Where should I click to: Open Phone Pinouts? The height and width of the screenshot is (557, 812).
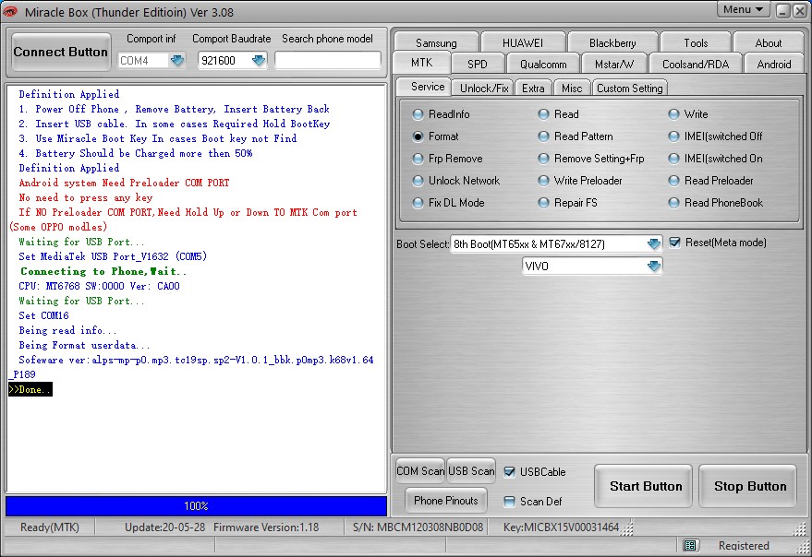pyautogui.click(x=446, y=500)
